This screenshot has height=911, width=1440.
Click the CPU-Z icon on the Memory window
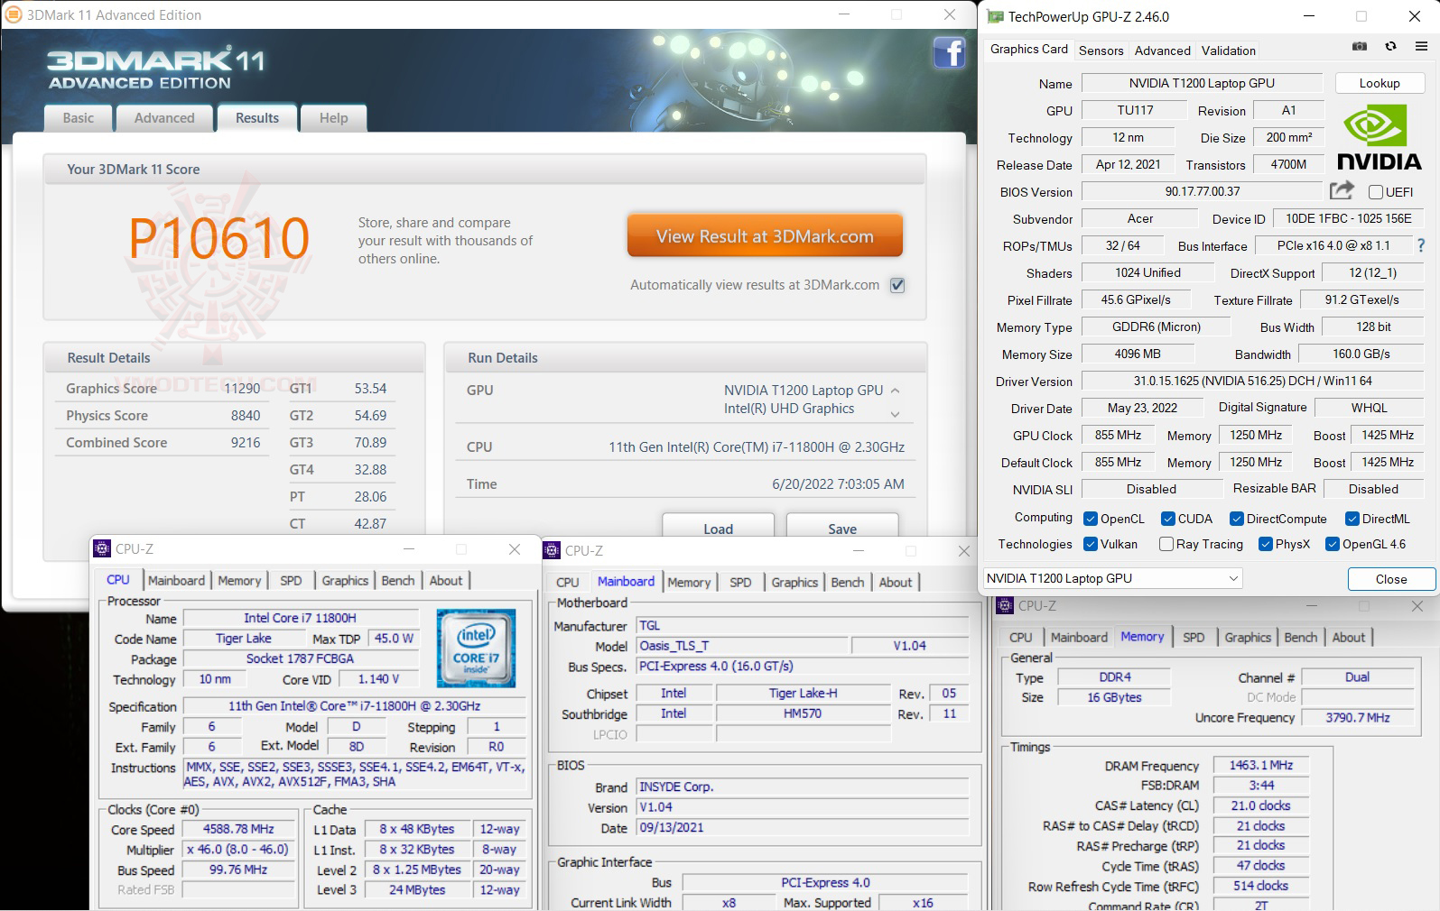point(1005,606)
